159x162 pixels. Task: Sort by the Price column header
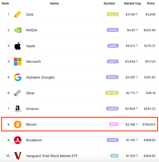(151, 4)
